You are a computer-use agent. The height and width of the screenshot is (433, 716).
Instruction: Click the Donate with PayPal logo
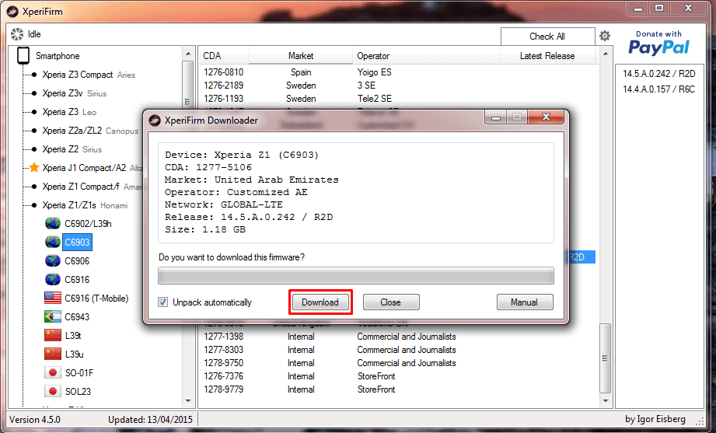[658, 43]
